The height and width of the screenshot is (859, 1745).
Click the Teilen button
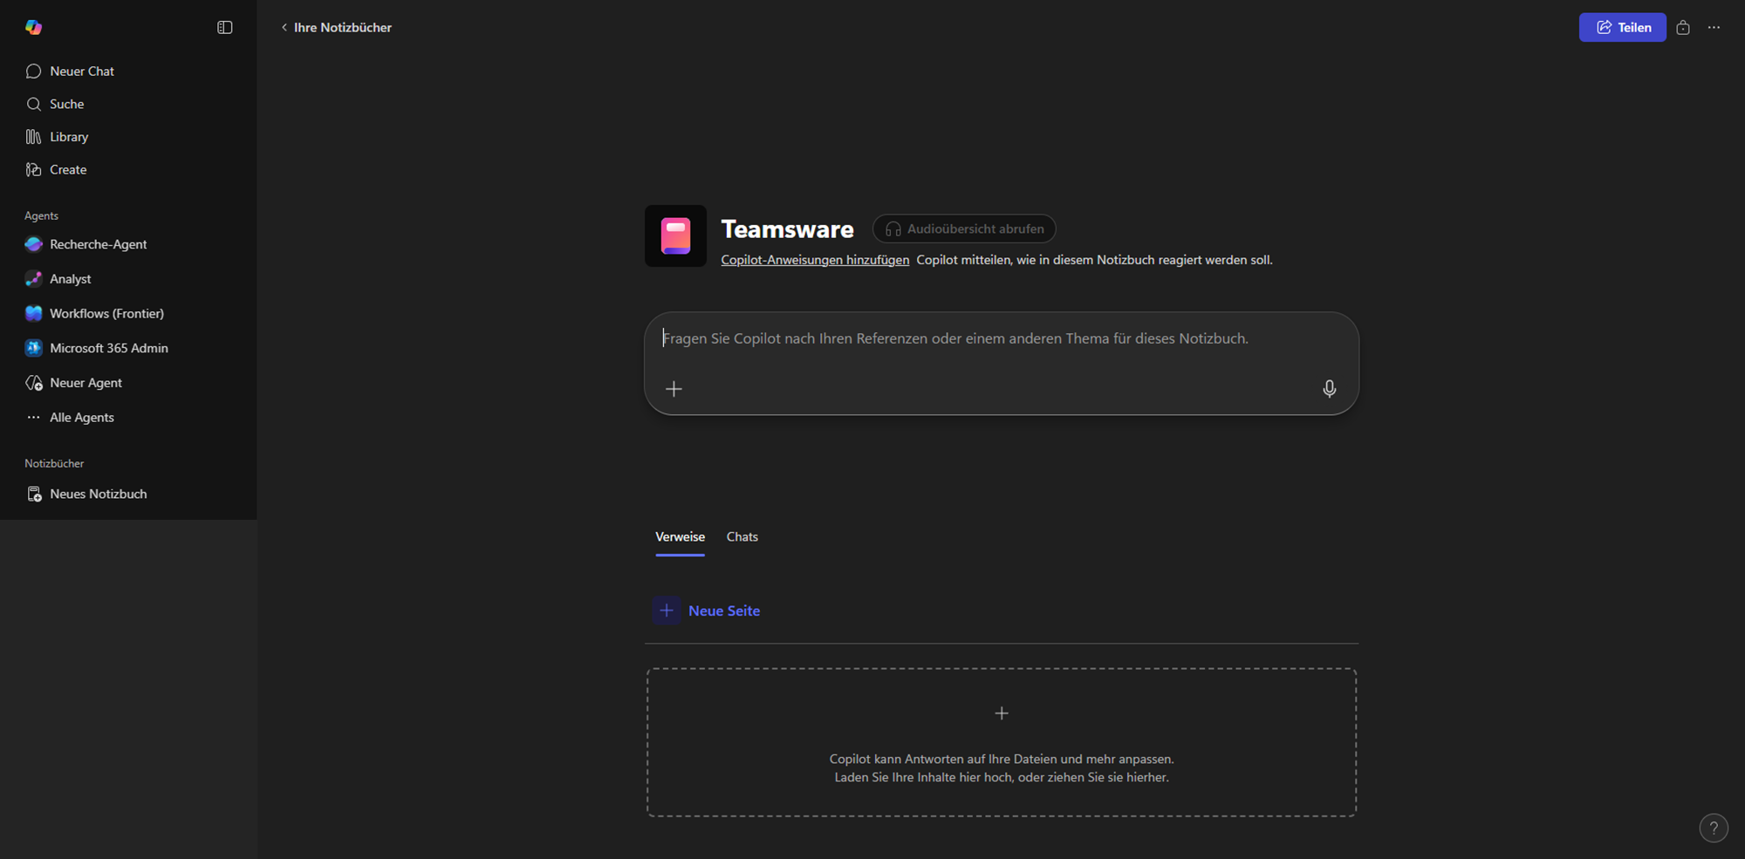click(x=1622, y=27)
